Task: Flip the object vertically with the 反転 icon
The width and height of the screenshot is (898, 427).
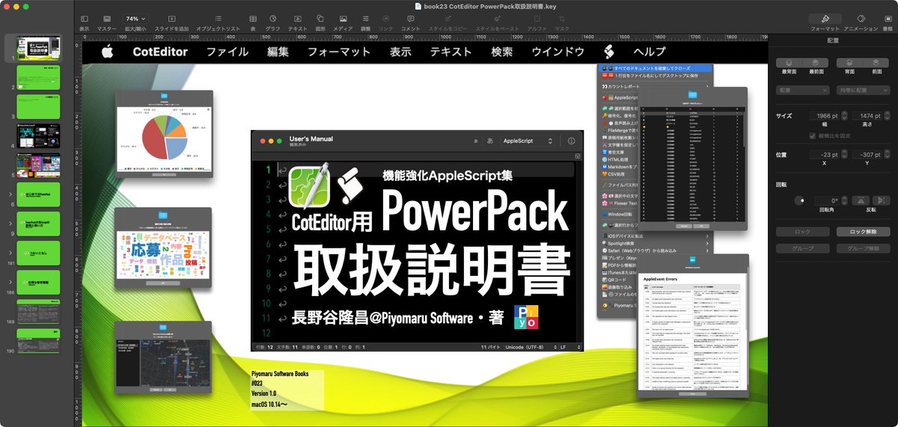Action: coord(880,200)
